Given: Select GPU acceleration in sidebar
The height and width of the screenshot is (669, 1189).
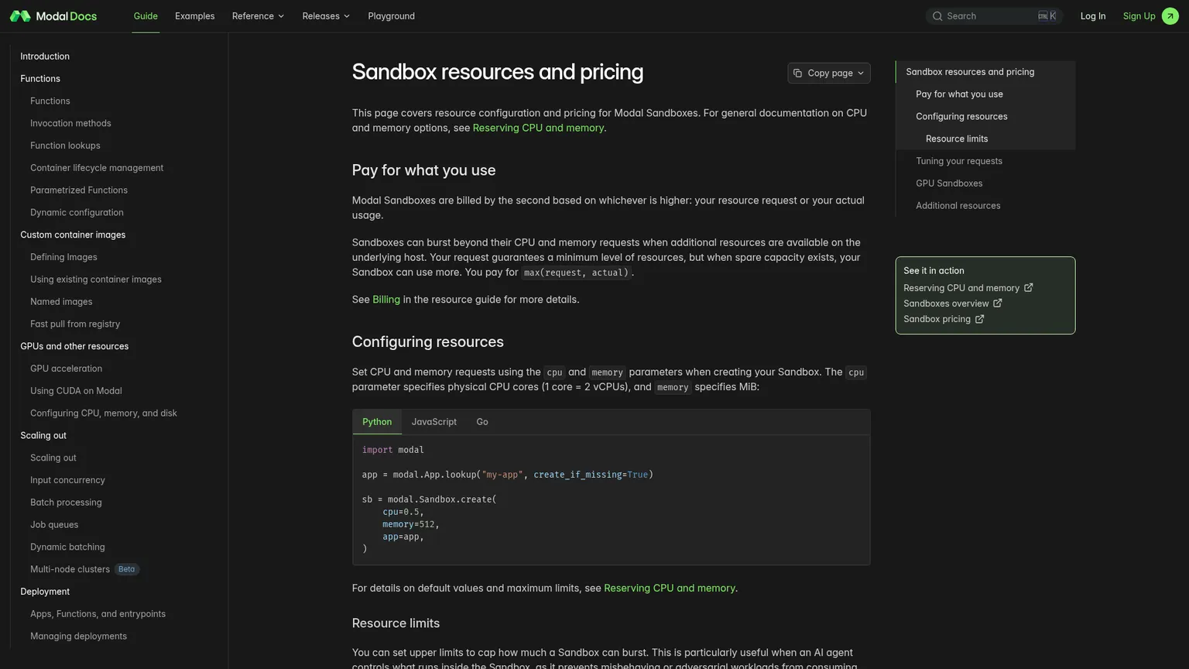Looking at the screenshot, I should pos(66,369).
